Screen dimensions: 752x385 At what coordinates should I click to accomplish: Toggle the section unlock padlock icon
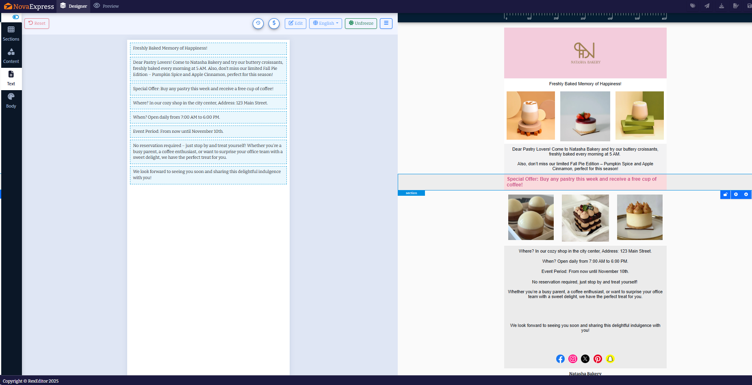point(725,195)
